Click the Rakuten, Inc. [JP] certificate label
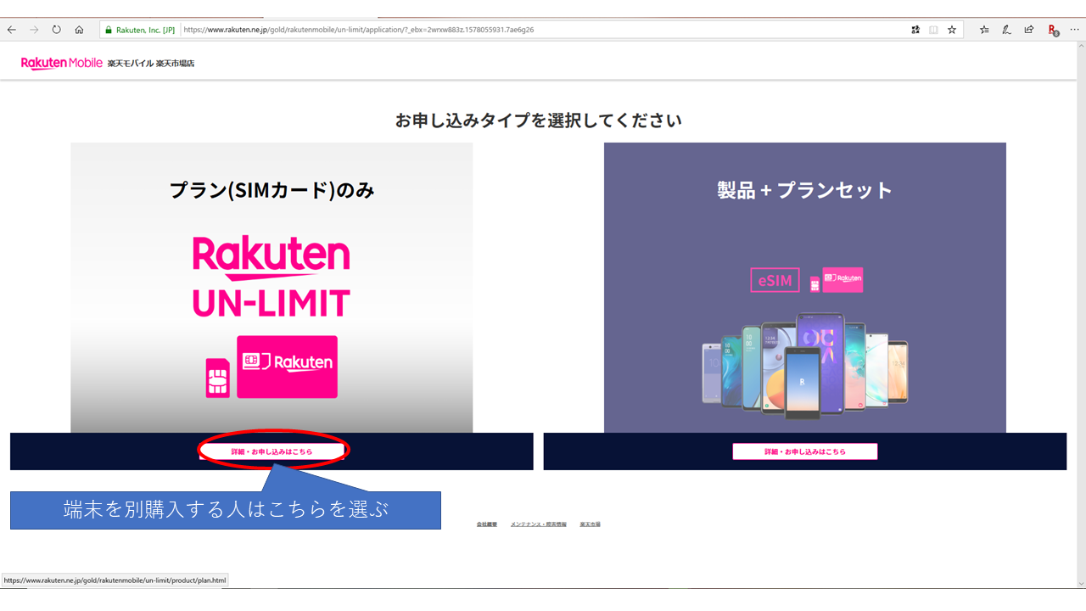The image size is (1086, 611). tap(145, 30)
